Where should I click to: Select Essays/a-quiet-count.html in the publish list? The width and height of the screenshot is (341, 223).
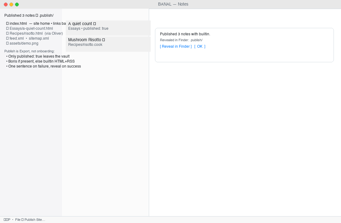(29, 28)
